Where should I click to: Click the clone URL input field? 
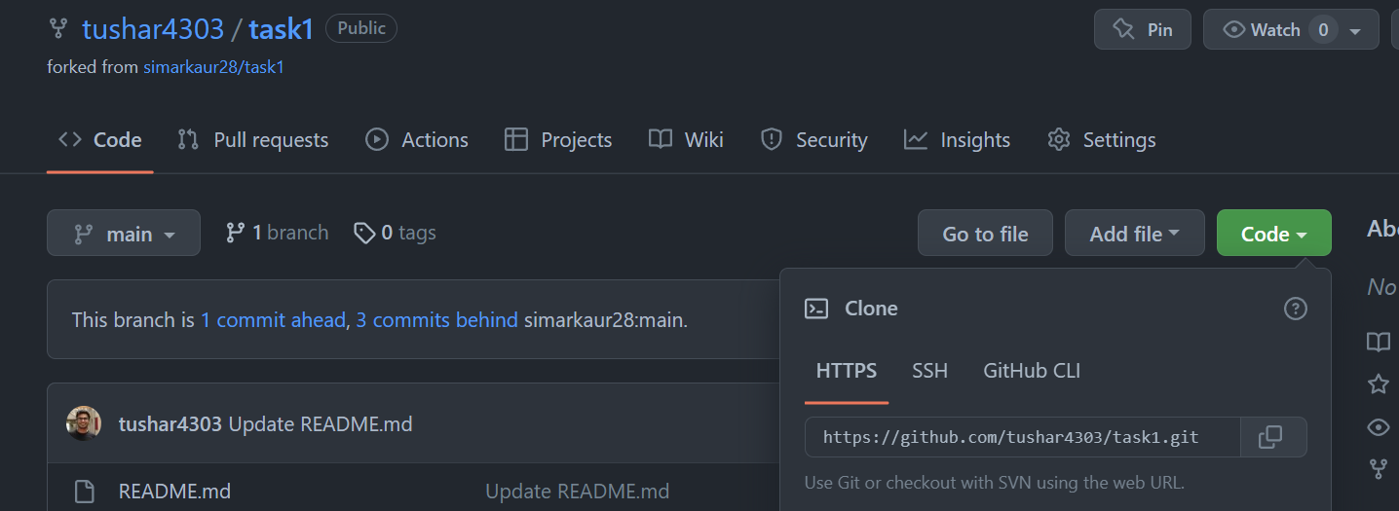pyautogui.click(x=1022, y=437)
